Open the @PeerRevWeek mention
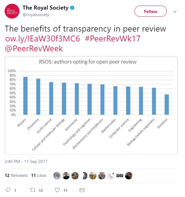185x197 pixels. click(x=34, y=49)
